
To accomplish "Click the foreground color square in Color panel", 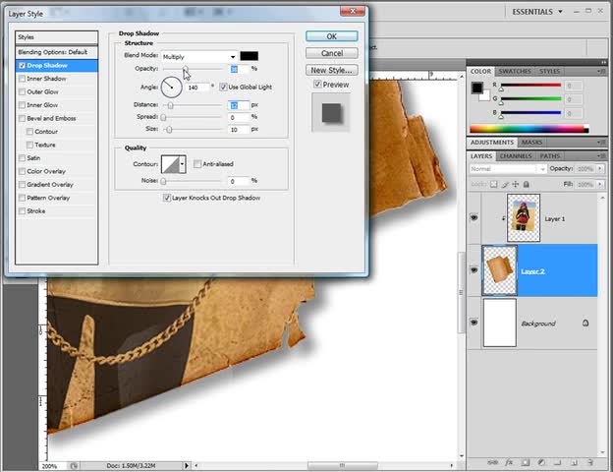I will coord(477,88).
